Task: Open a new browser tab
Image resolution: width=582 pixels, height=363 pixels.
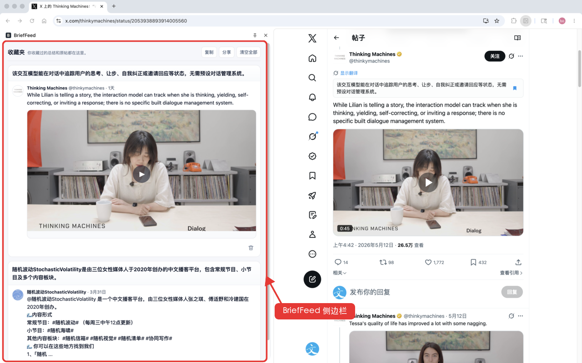Action: tap(114, 6)
